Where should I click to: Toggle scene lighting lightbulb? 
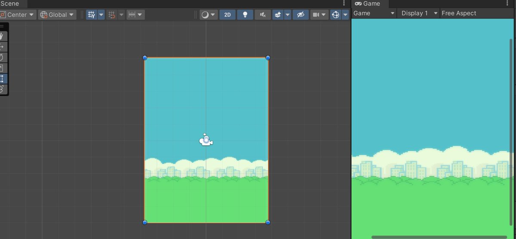coord(245,15)
